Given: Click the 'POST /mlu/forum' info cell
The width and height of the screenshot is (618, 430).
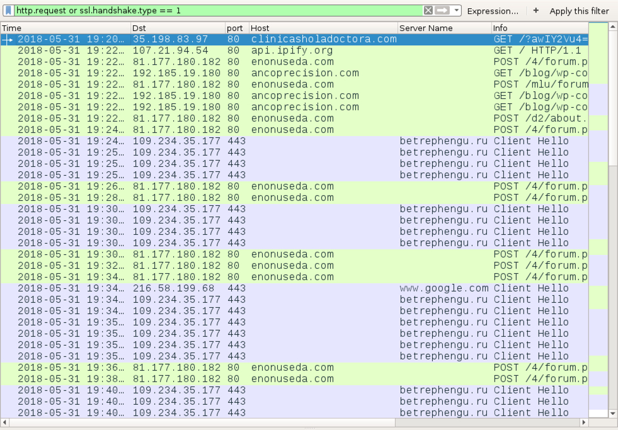Looking at the screenshot, I should coord(541,84).
